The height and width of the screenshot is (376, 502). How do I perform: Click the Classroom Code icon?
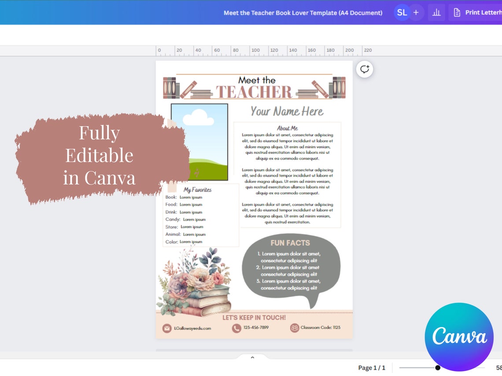(x=294, y=328)
